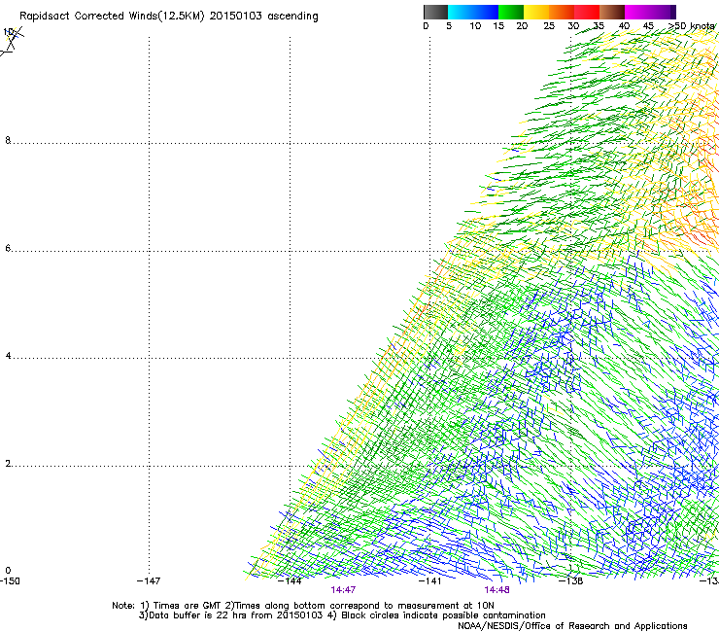Click the longitude '-147' axis label
The height and width of the screenshot is (632, 719).
click(x=149, y=581)
